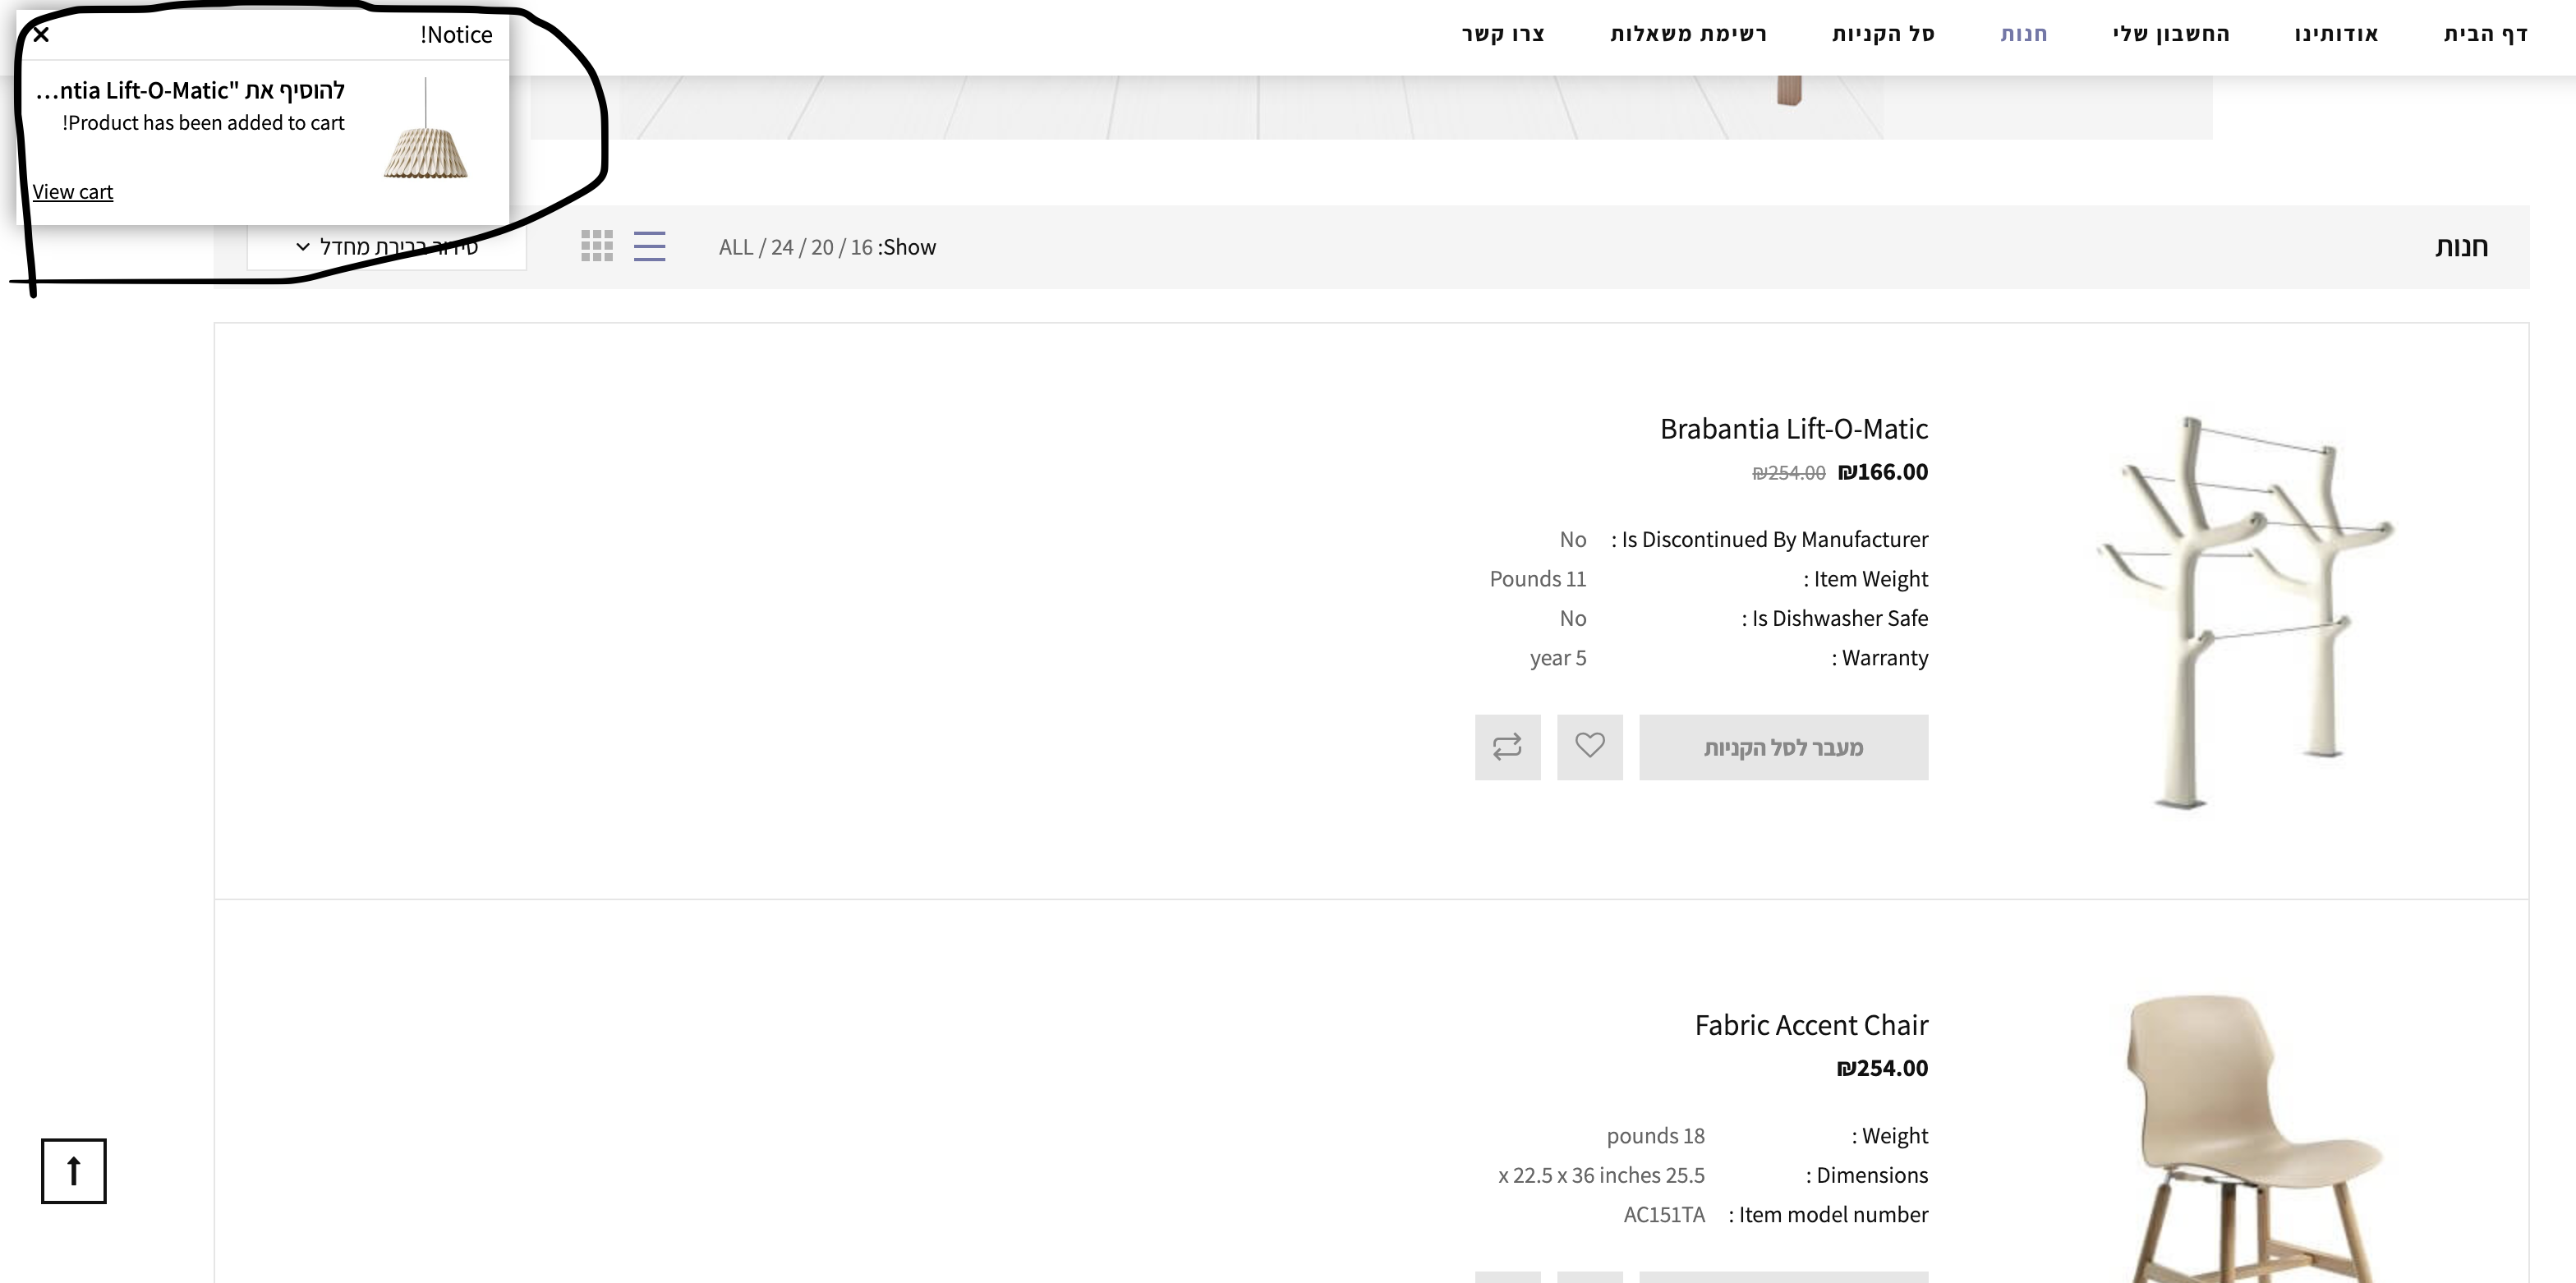
Task: Show 16 products per page
Action: tap(861, 247)
